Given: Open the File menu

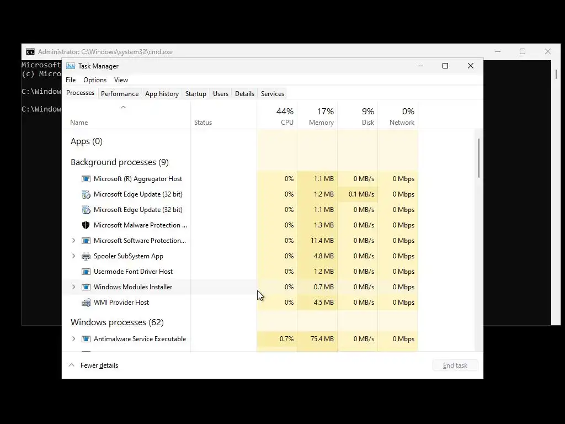Looking at the screenshot, I should click(71, 80).
